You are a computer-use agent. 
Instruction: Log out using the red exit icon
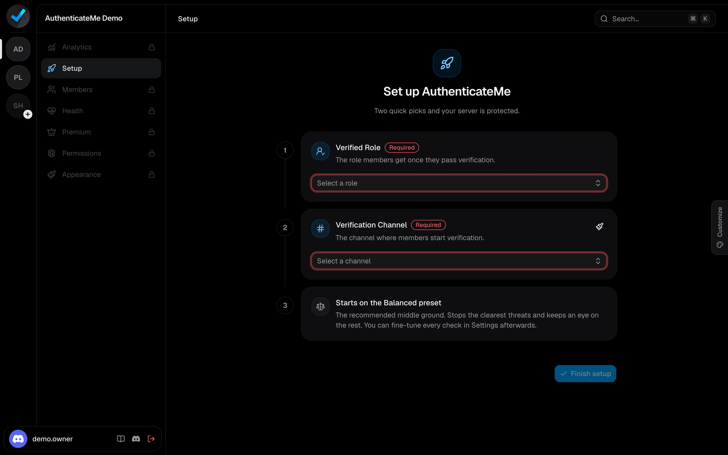[x=151, y=439]
